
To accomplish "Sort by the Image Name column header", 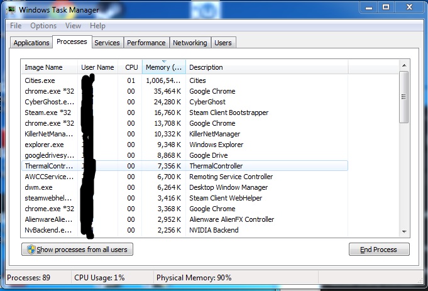I will tap(44, 67).
